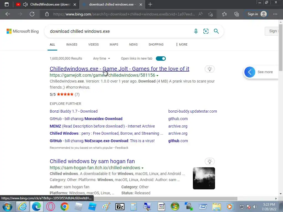
Task: Click in the Bing search input field
Action: 119,31
